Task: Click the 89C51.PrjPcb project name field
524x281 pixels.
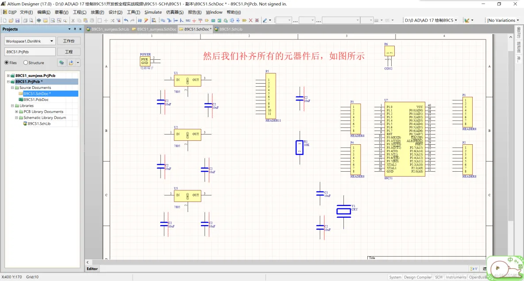Action: click(29, 52)
